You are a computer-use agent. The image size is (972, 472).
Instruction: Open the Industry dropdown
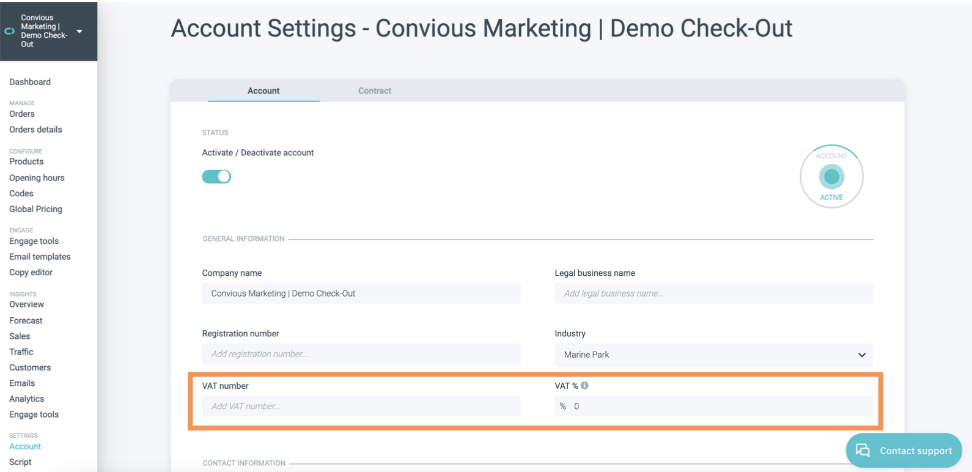713,355
